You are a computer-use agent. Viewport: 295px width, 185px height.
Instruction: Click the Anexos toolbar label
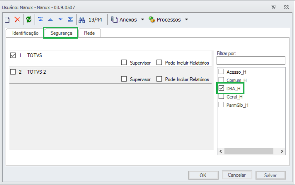click(128, 20)
